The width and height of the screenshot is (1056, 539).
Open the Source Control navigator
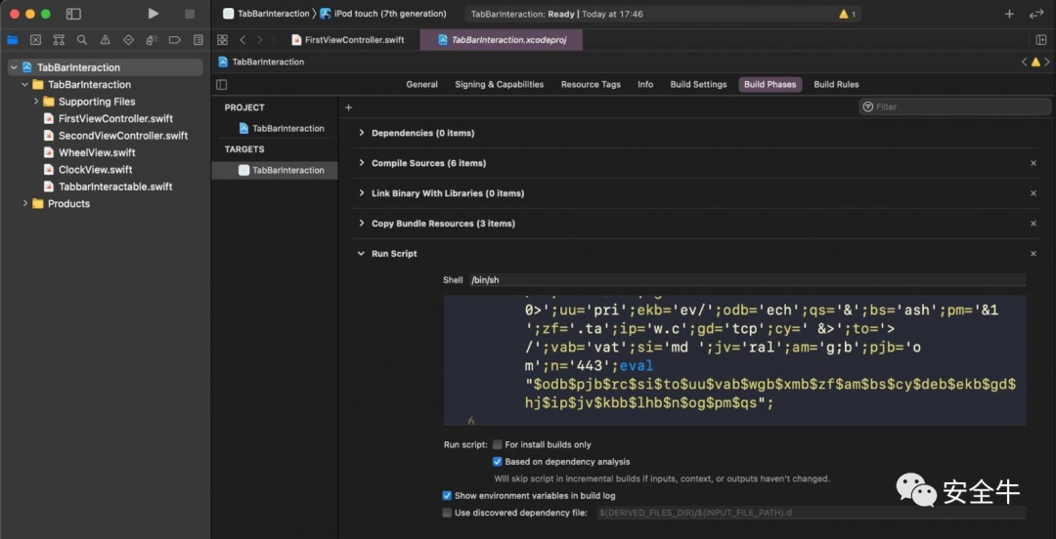[36, 40]
